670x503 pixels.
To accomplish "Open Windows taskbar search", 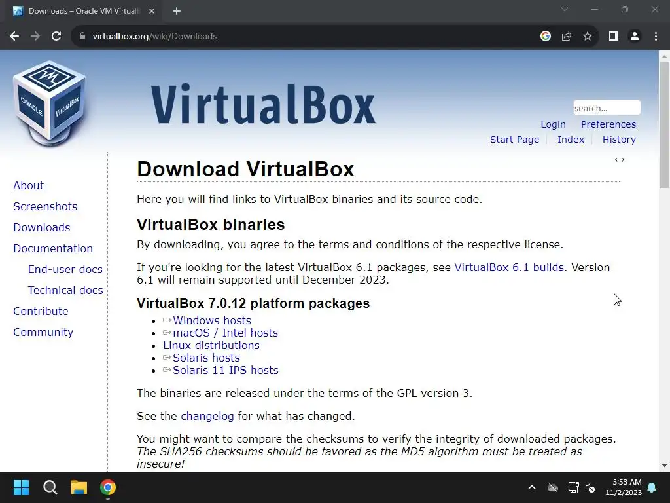I will coord(50,487).
